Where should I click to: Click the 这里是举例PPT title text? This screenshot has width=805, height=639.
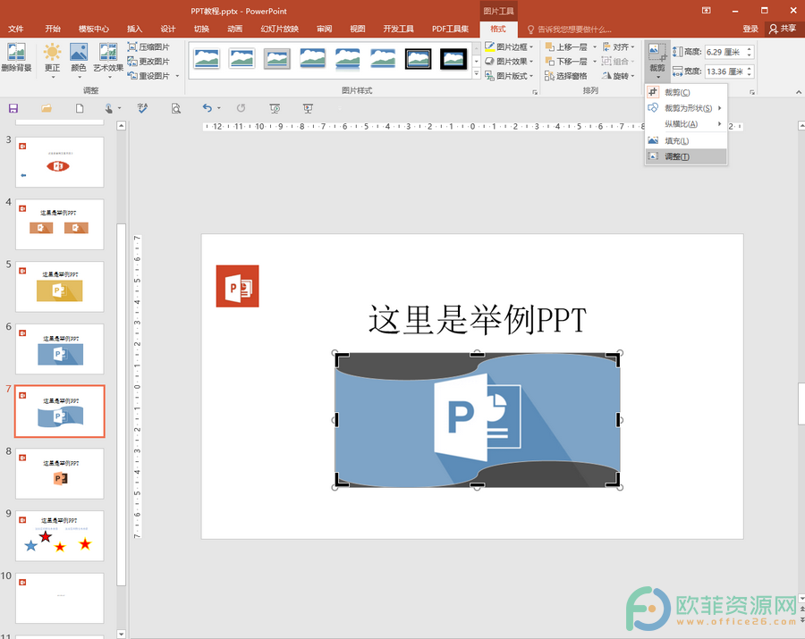coord(478,320)
